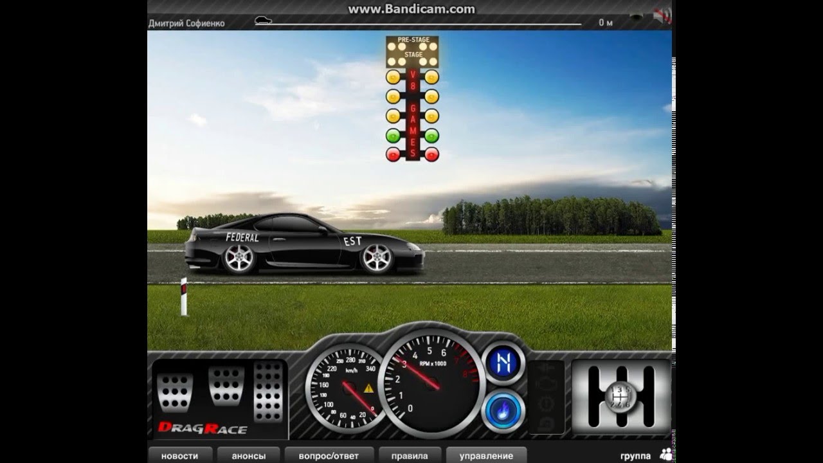Screen dimensions: 823x463
Task: Open the новости tab
Action: [x=179, y=455]
